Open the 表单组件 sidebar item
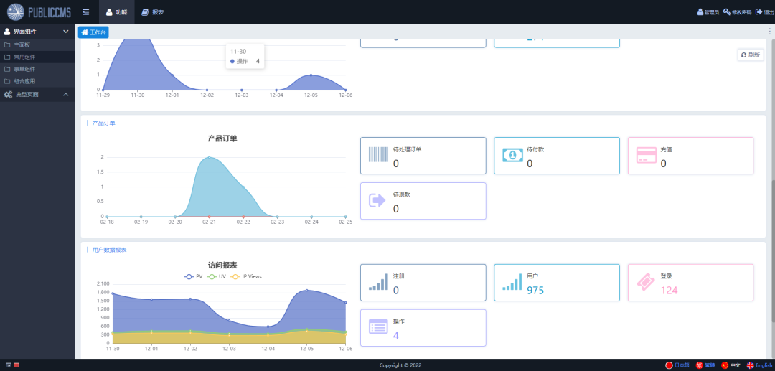The image size is (775, 371). [25, 69]
